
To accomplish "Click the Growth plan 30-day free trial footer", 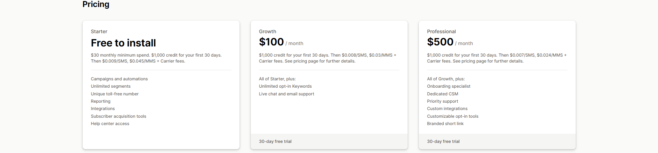I will coord(275,141).
